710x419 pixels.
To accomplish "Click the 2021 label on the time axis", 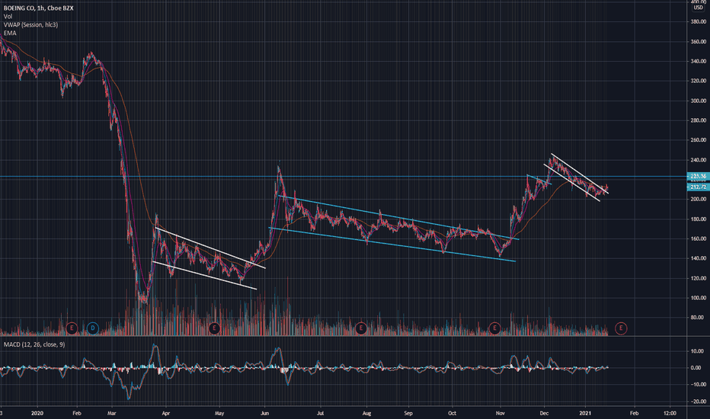I will (x=586, y=413).
